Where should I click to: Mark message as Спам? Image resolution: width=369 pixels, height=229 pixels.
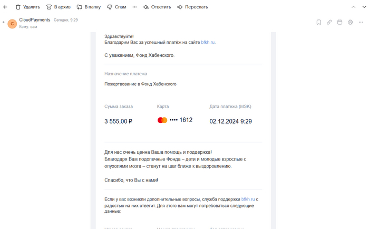116,7
